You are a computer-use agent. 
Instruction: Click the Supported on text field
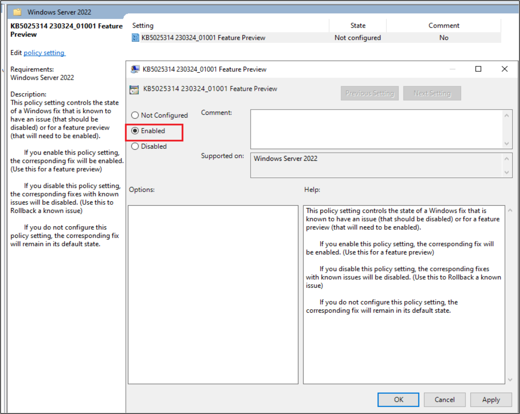[377, 165]
